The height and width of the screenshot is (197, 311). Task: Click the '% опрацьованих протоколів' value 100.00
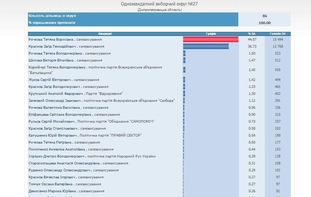click(264, 23)
